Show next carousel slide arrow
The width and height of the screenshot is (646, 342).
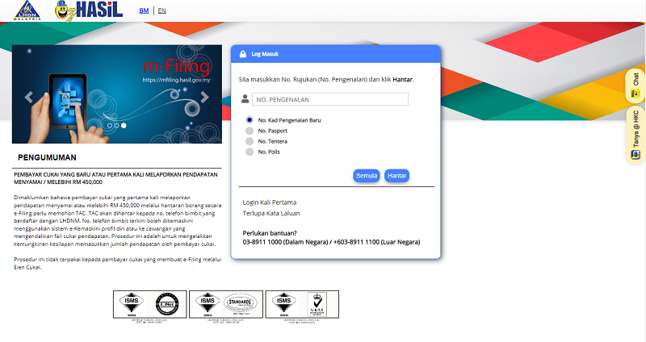click(x=205, y=97)
